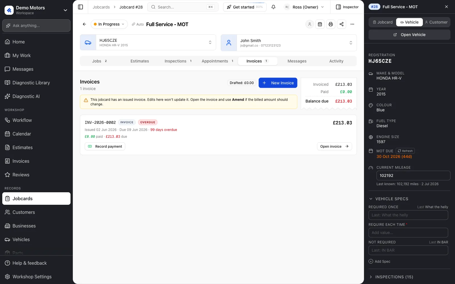Click Add Spec link
This screenshot has width=455, height=284.
379,262
